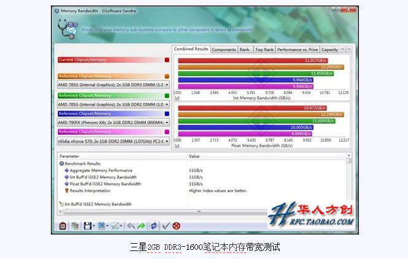Click the floppy disk save icon

tap(87, 226)
